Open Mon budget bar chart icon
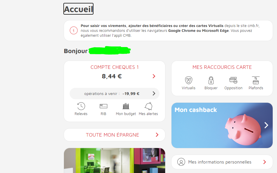 (x=126, y=106)
